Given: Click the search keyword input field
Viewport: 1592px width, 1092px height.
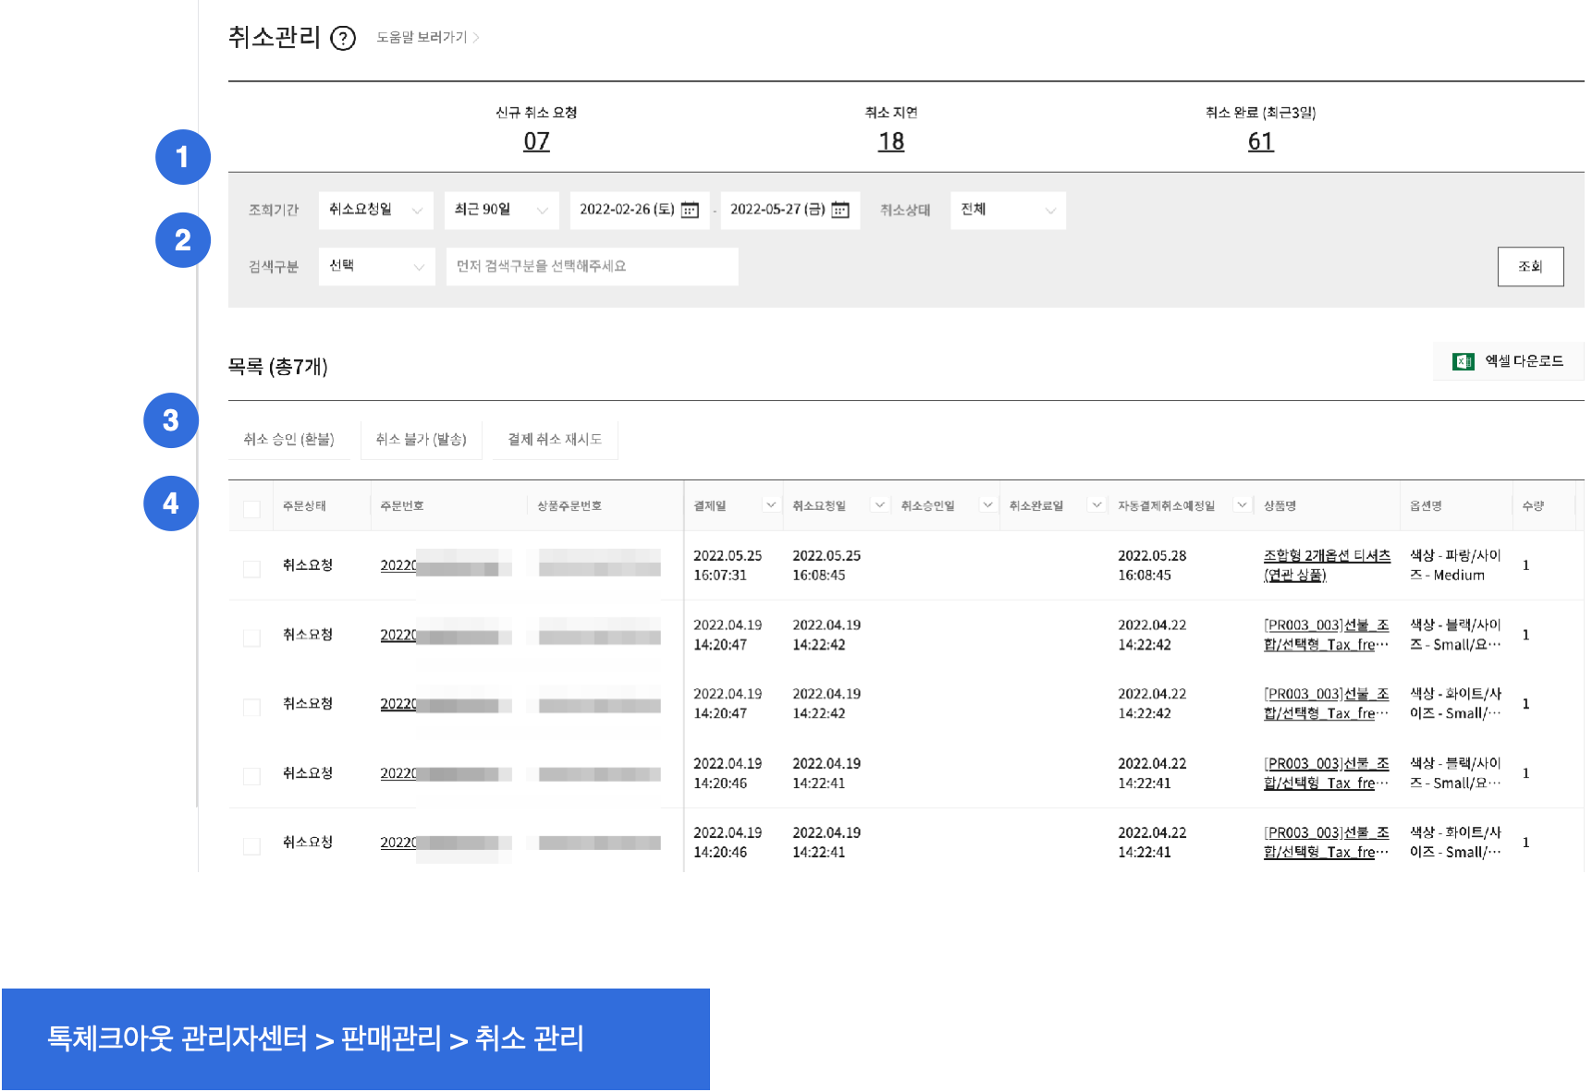Looking at the screenshot, I should pos(592,267).
